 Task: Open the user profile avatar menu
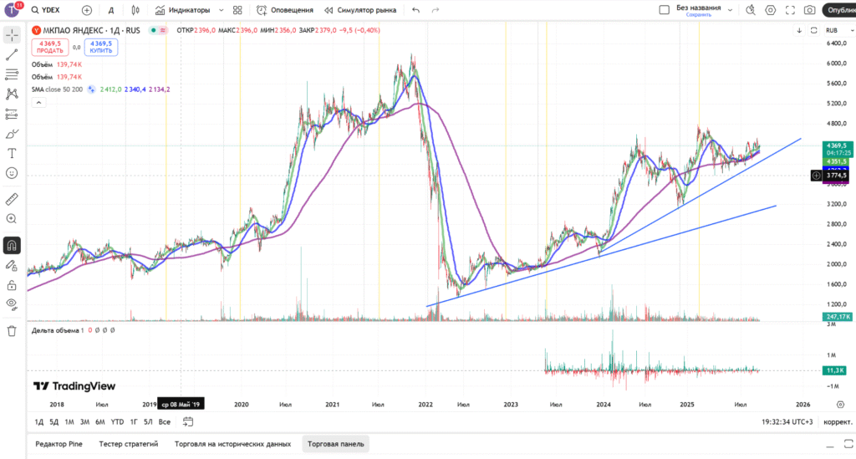pos(12,9)
